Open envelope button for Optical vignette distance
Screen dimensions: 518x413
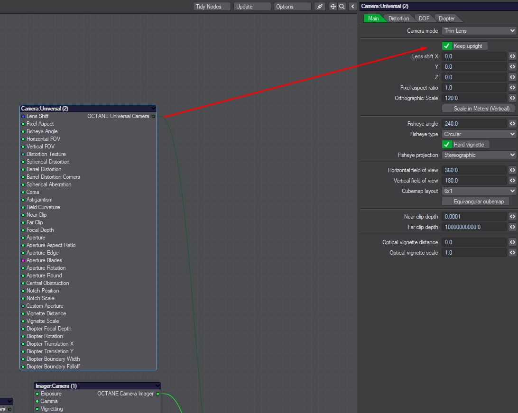(x=512, y=242)
